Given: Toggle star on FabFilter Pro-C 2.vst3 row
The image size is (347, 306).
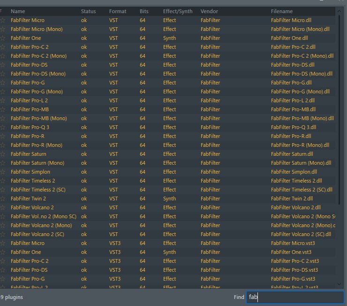Looking at the screenshot, I should pyautogui.click(x=2, y=261).
